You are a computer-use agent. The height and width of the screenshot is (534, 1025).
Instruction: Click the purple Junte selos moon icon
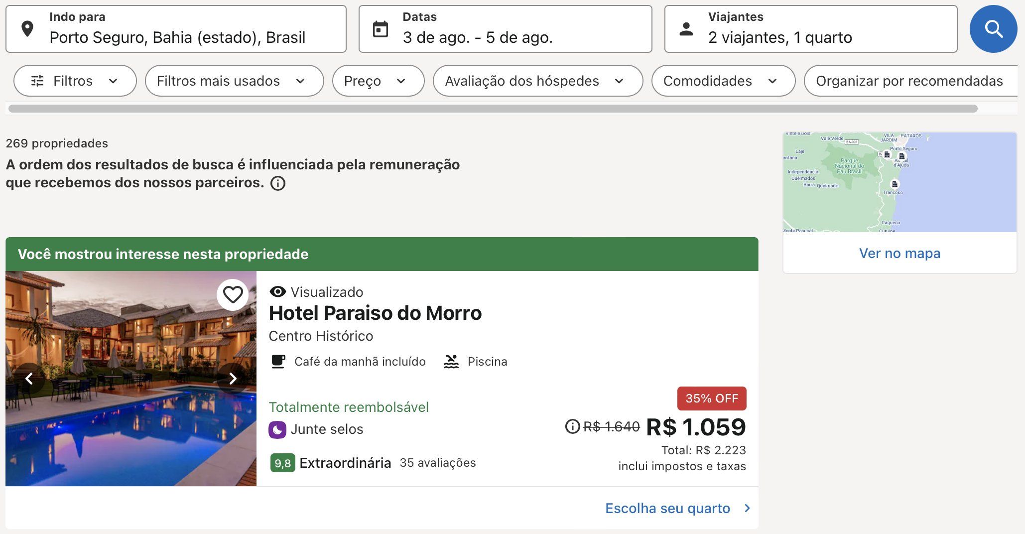pos(277,429)
